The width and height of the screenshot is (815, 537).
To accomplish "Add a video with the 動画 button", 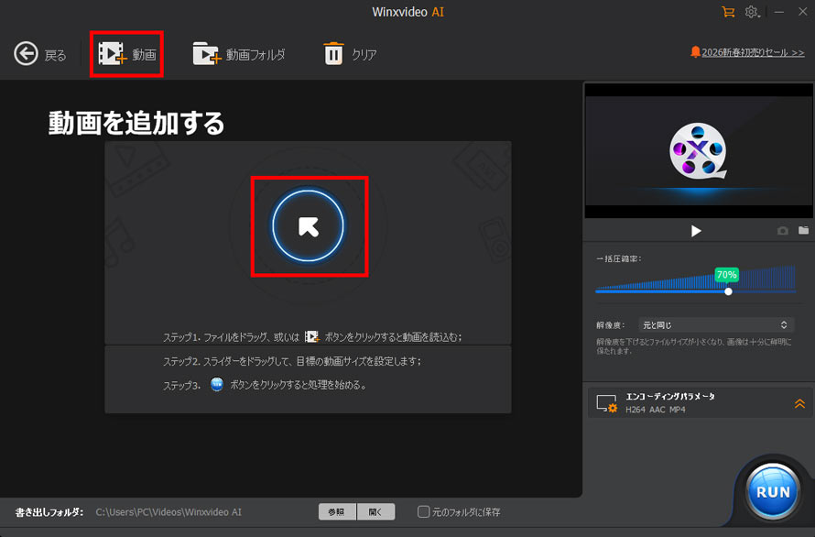I will point(127,55).
